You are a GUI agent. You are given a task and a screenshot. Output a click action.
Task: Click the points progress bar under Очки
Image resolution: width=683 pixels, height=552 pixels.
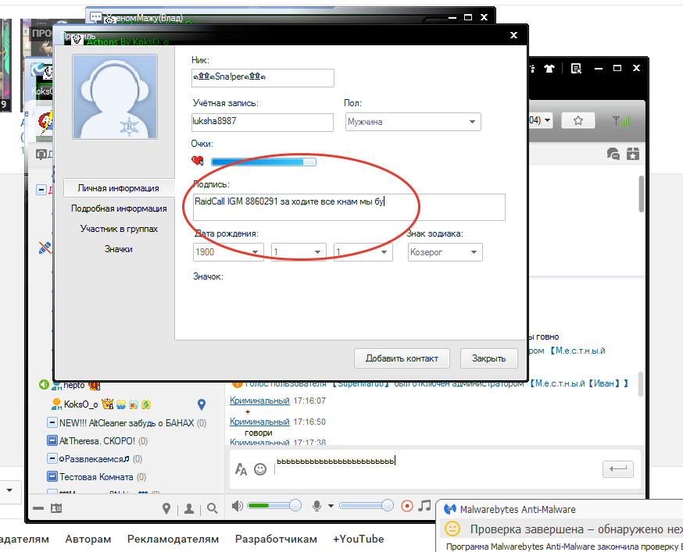[263, 162]
